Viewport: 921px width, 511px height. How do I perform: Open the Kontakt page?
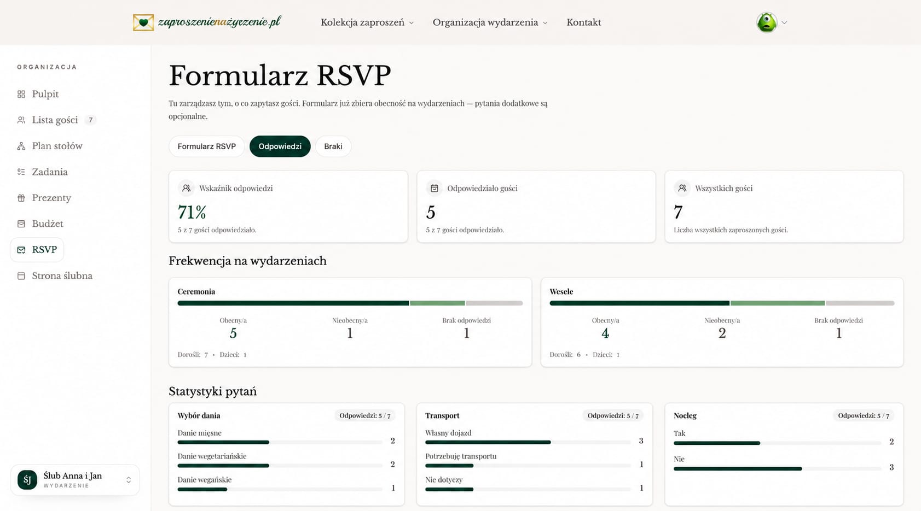point(584,22)
